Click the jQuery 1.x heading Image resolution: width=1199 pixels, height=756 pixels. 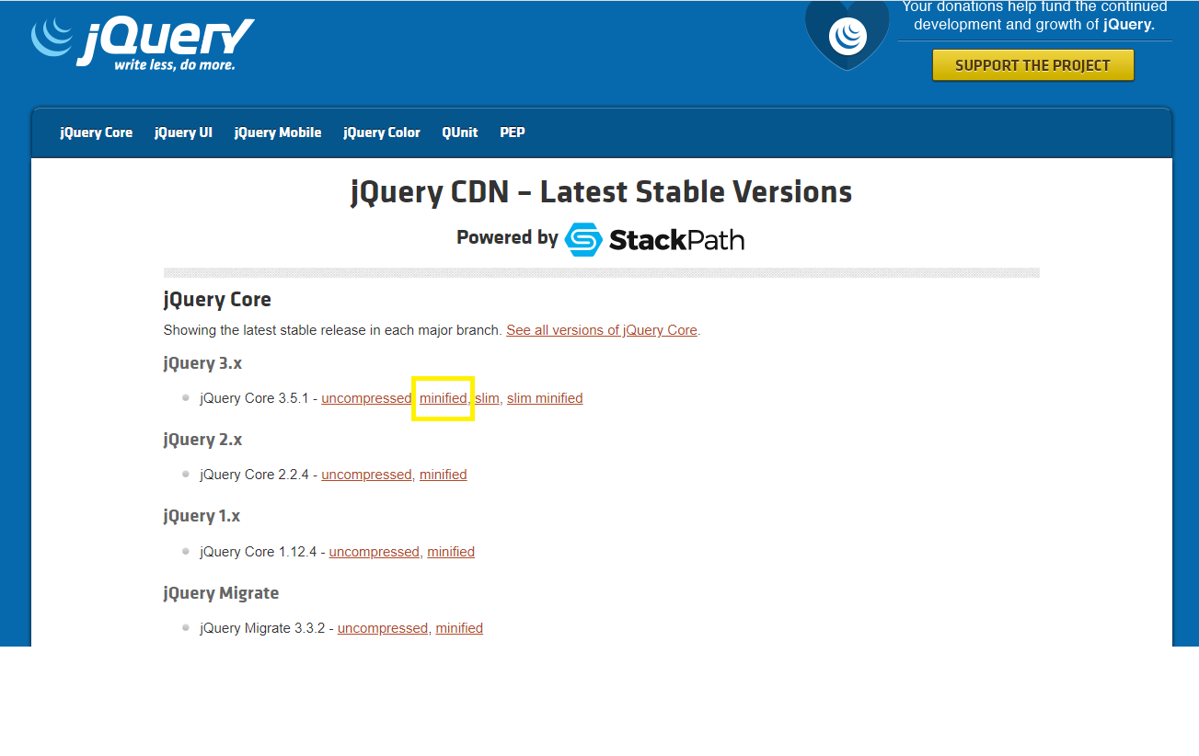click(202, 516)
